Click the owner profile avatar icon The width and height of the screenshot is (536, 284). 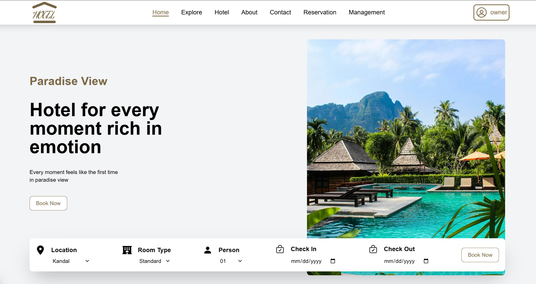tap(481, 12)
